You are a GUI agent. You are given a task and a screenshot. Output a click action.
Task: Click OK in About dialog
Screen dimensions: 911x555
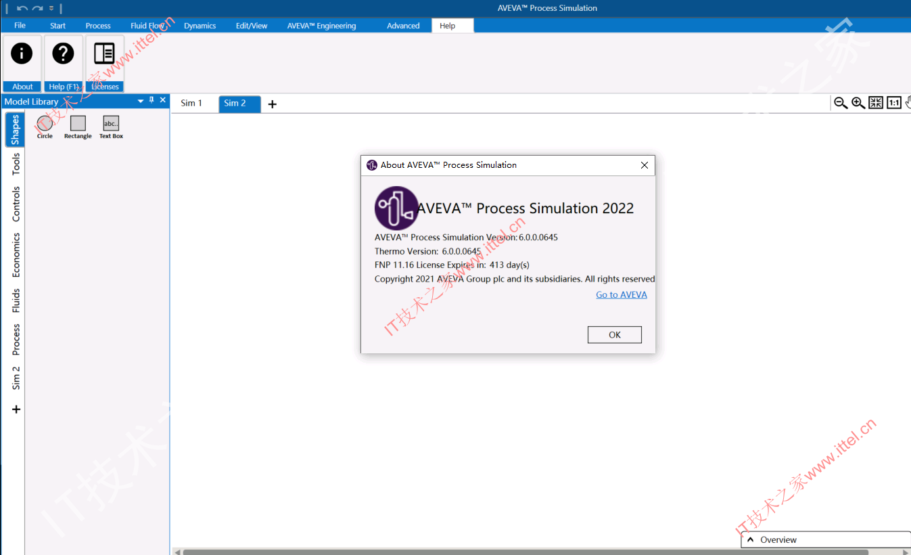pyautogui.click(x=615, y=335)
